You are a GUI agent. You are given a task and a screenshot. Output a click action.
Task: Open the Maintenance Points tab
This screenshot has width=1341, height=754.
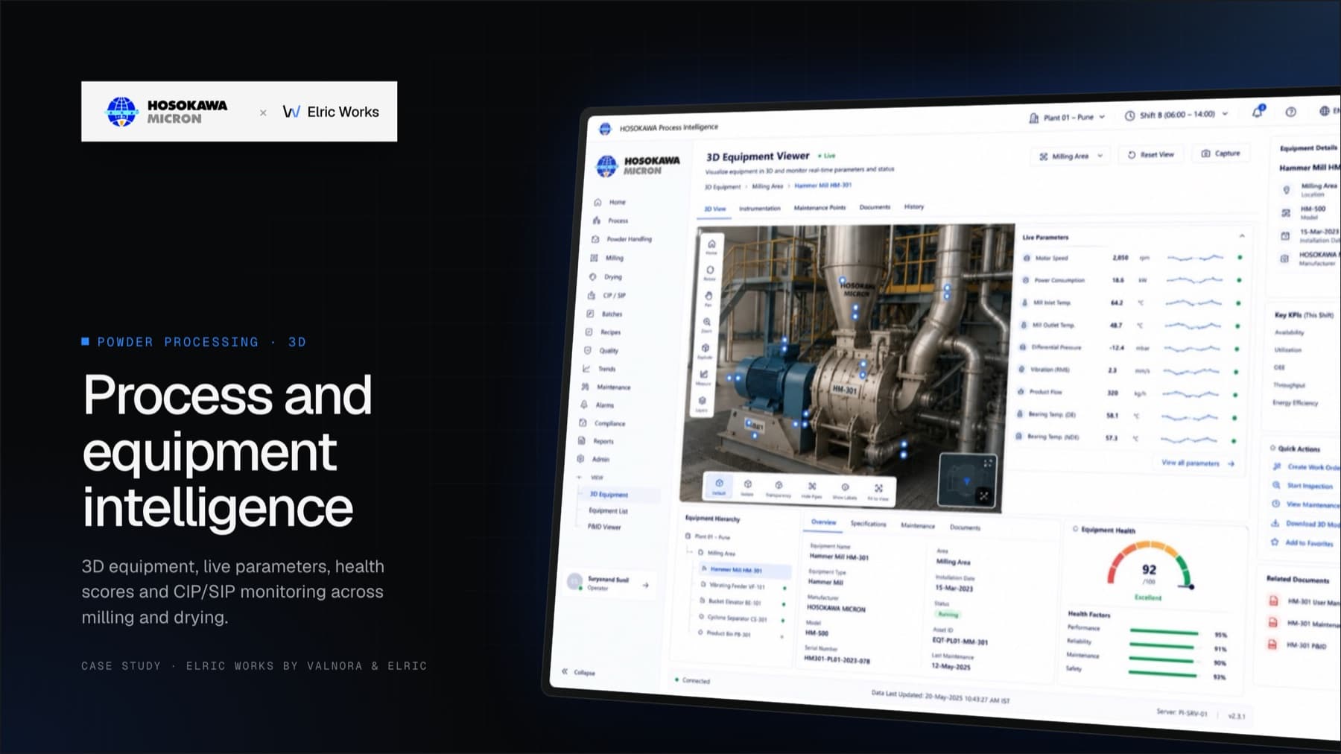click(x=819, y=208)
